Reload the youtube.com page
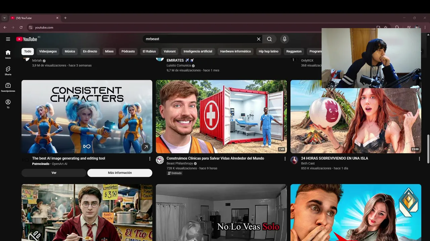 click(21, 27)
